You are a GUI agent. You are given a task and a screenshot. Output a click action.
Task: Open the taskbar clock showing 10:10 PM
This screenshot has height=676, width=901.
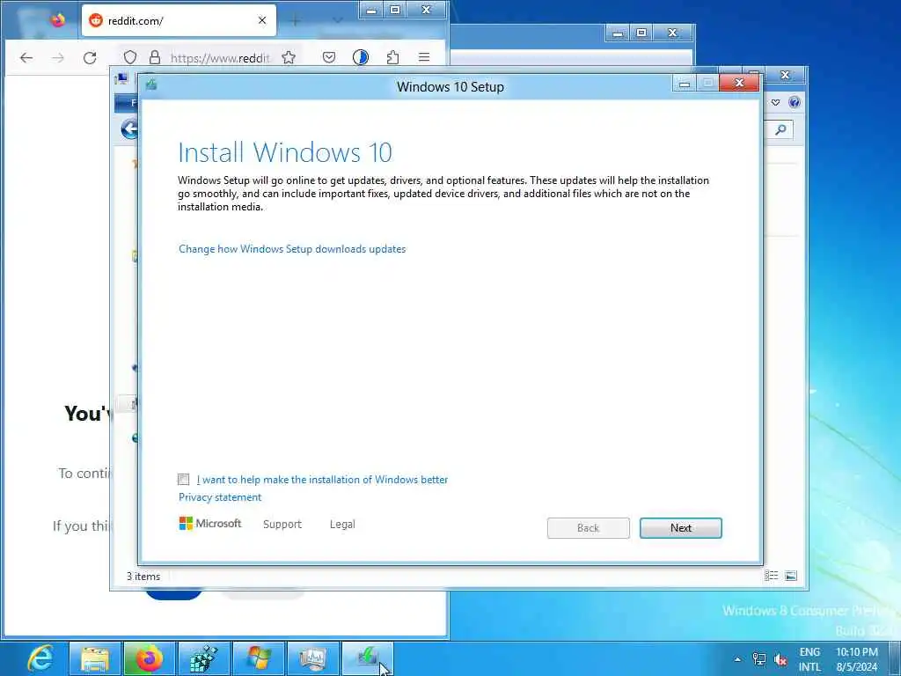[857, 659]
